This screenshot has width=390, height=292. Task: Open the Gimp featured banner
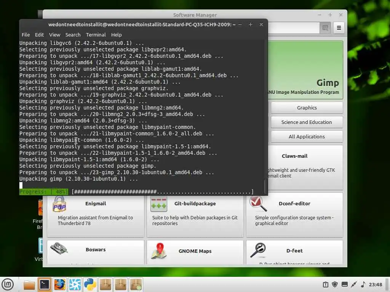pos(305,70)
